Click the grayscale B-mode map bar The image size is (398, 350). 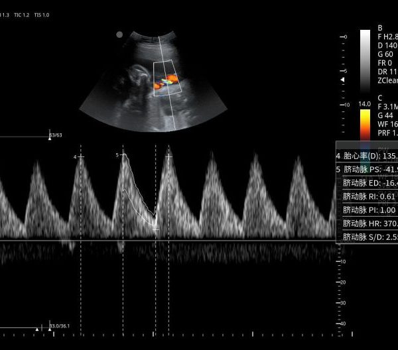coord(365,60)
